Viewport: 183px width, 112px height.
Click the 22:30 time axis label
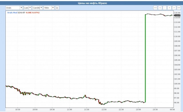pos(121,109)
